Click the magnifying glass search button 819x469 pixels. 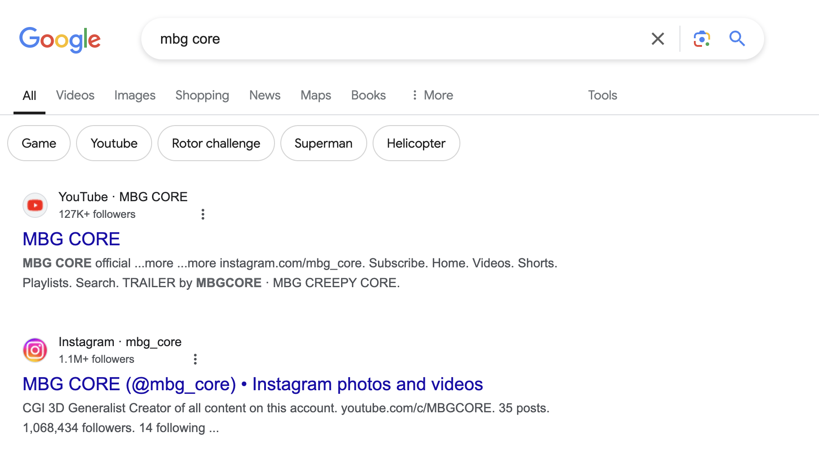(x=737, y=39)
